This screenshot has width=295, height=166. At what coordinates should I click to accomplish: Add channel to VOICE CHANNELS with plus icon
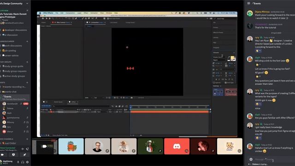click(x=27, y=139)
